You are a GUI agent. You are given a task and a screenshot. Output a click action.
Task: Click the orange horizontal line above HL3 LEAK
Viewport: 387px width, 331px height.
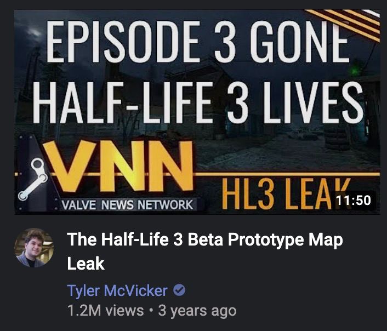click(x=288, y=174)
